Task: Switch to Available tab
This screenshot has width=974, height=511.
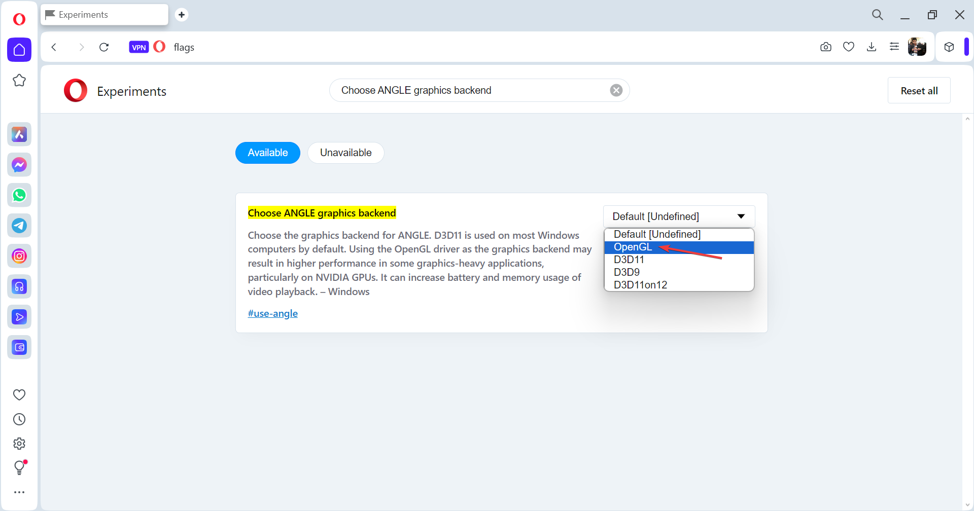Action: click(268, 153)
